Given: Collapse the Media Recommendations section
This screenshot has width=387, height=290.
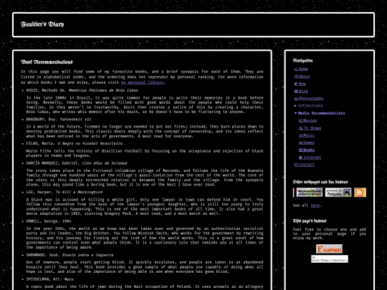Looking at the screenshot, I should pyautogui.click(x=320, y=113).
